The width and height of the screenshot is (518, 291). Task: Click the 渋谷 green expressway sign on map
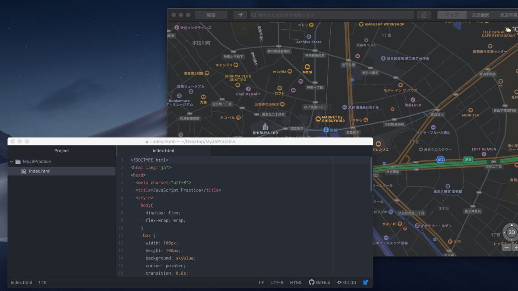468,160
